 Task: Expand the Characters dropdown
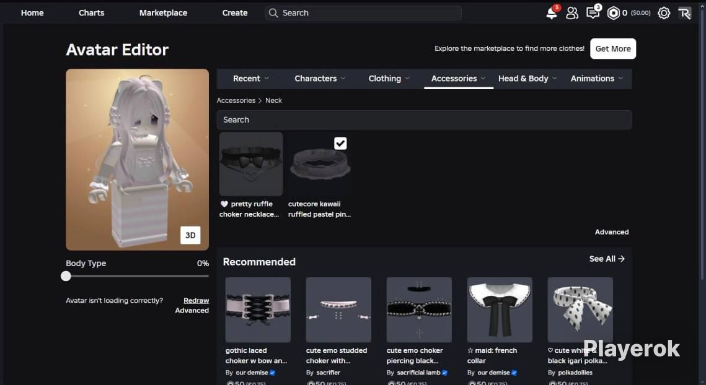[320, 78]
